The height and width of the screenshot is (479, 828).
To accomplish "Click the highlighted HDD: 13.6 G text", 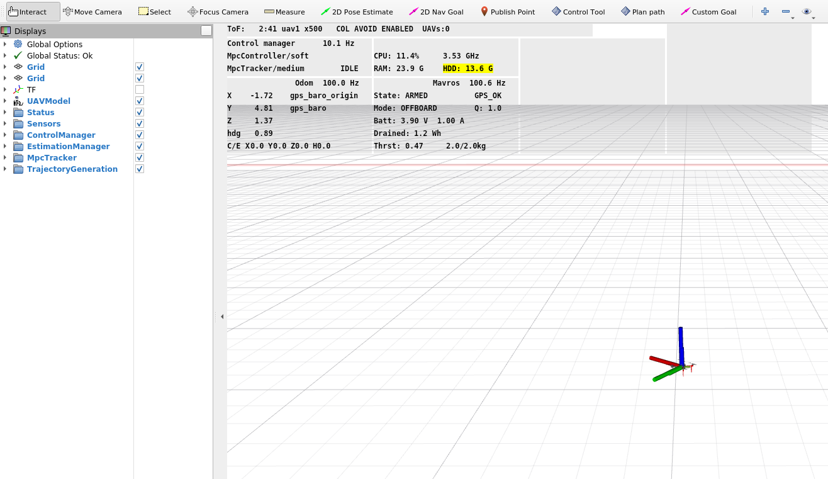I will [467, 69].
